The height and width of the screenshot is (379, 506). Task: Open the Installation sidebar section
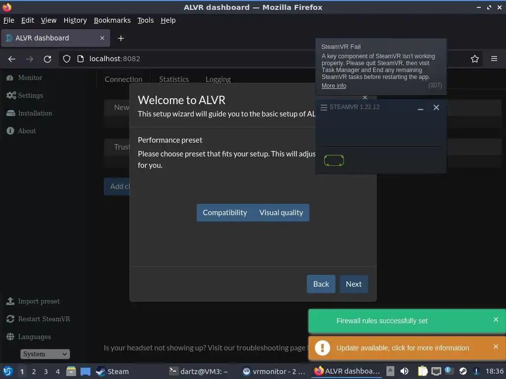tap(29, 113)
